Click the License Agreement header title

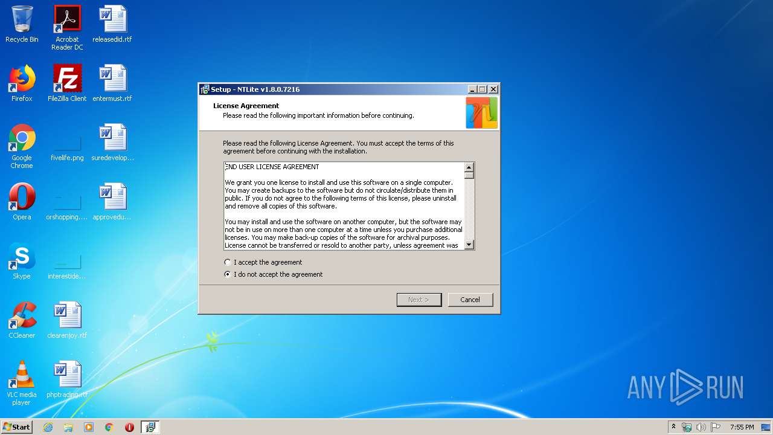coord(246,106)
